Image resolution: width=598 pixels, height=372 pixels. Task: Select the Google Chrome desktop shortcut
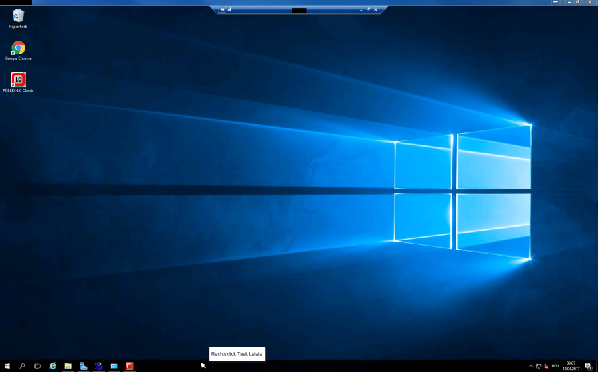(x=18, y=48)
